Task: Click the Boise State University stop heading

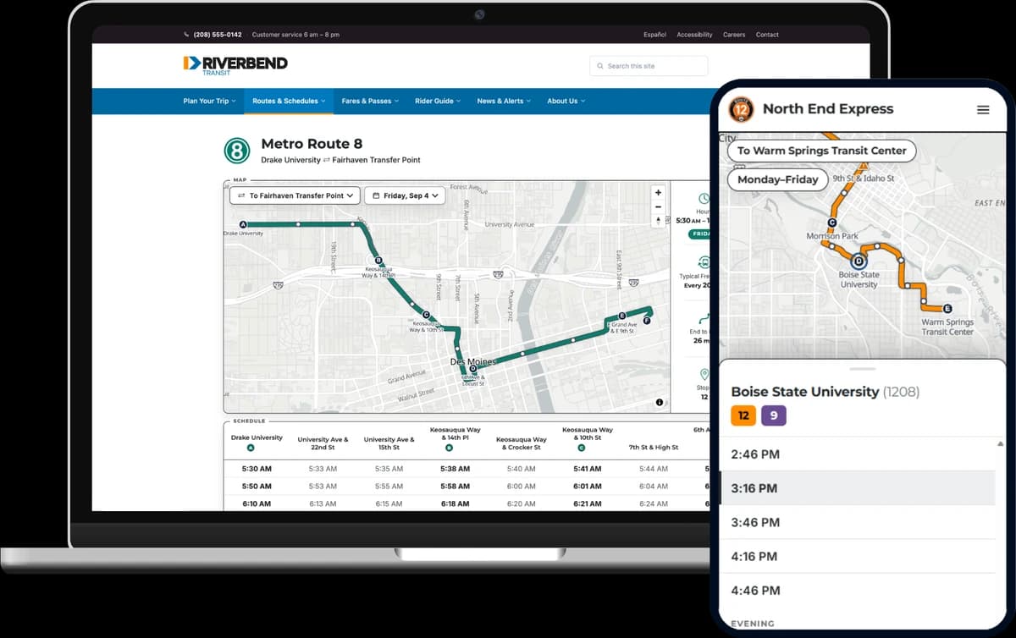Action: 804,392
